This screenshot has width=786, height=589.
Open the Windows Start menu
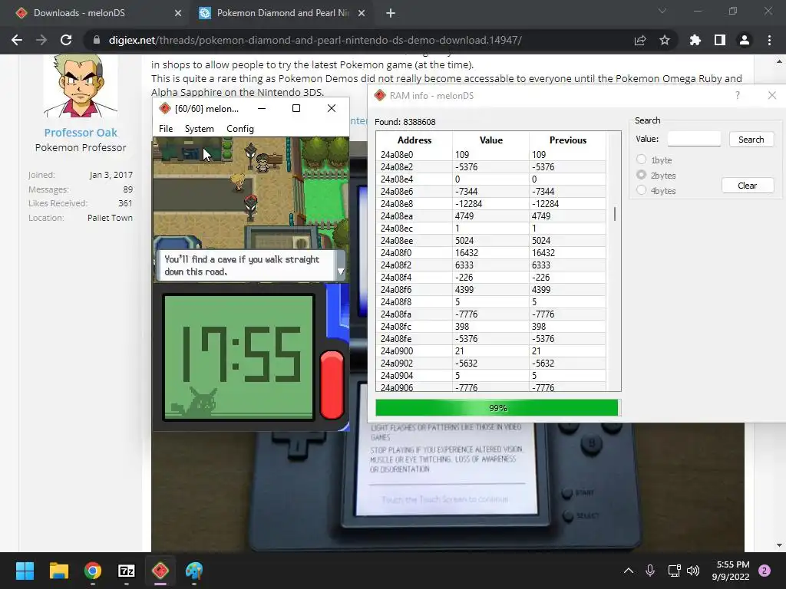point(25,571)
